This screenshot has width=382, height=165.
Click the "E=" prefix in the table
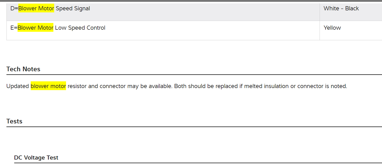click(x=14, y=28)
